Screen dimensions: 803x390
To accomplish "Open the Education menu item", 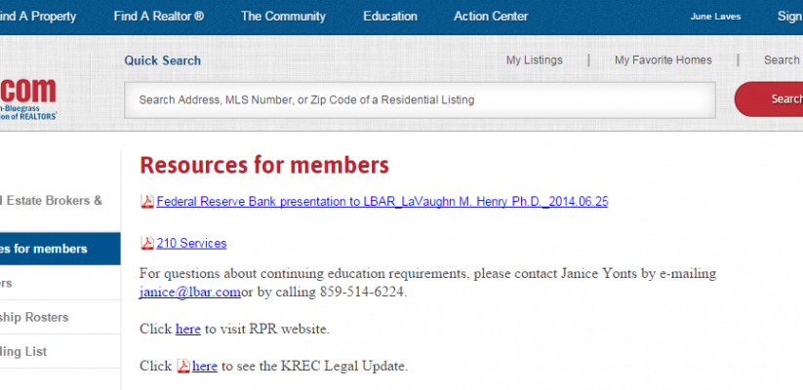I will [390, 17].
